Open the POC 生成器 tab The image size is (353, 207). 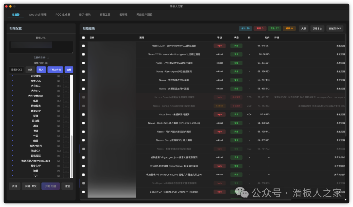63,15
